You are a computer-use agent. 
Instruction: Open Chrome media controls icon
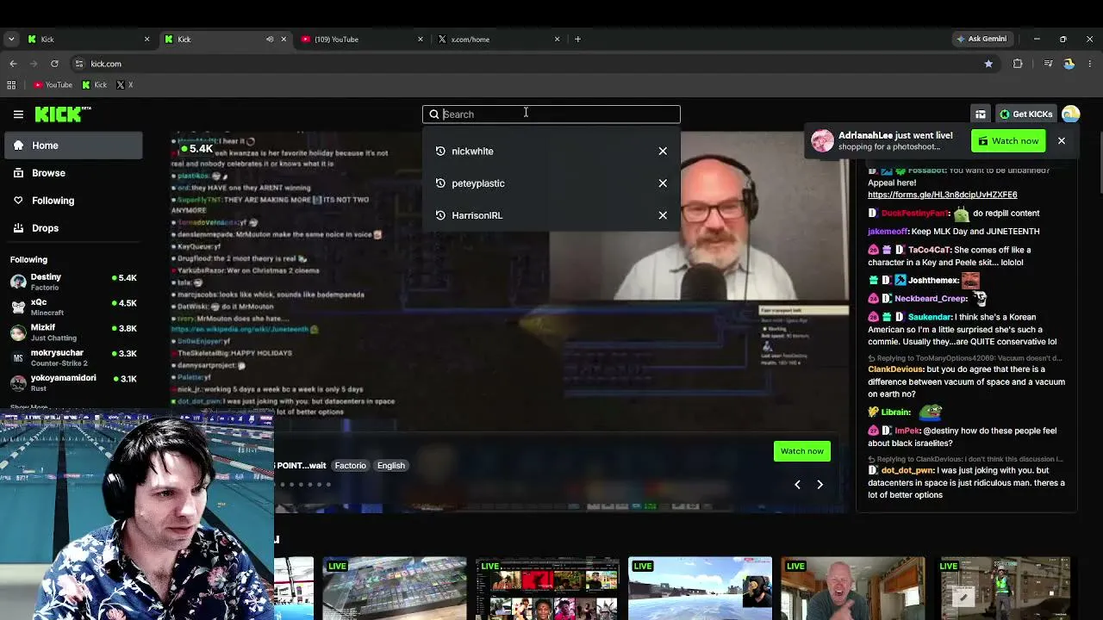(x=1048, y=64)
